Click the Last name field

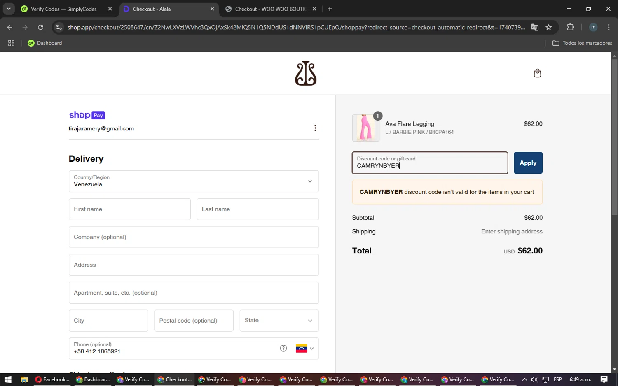pyautogui.click(x=258, y=209)
